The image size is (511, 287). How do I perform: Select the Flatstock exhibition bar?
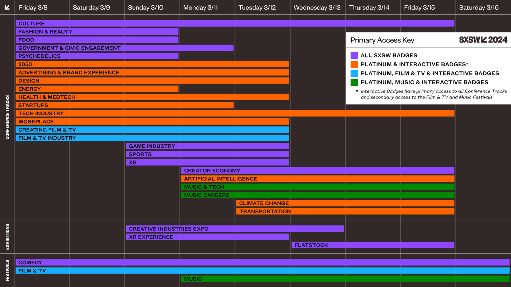pos(373,245)
